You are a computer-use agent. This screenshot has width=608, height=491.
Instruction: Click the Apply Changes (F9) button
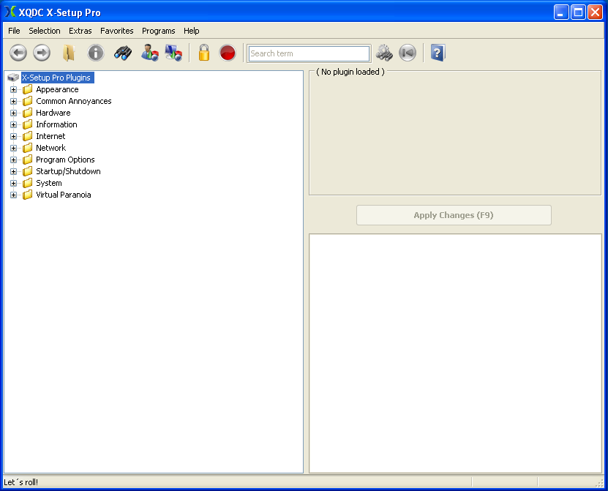454,215
